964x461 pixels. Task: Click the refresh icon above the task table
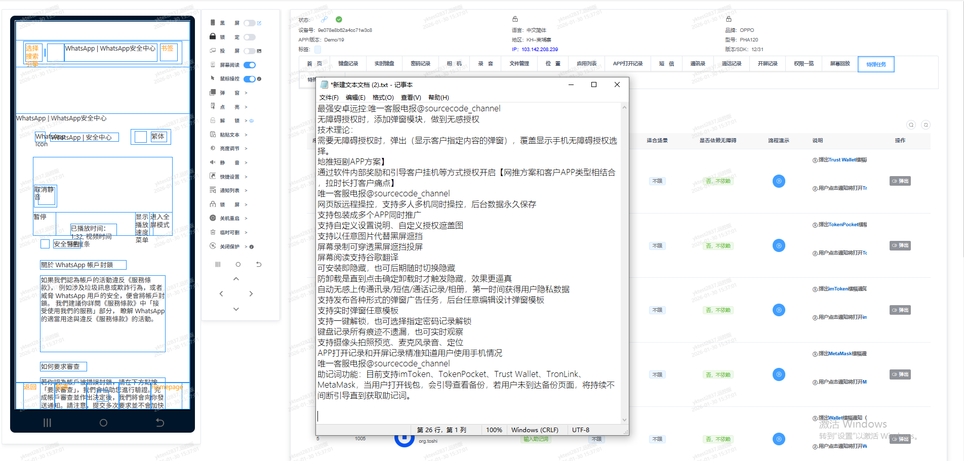click(x=926, y=125)
